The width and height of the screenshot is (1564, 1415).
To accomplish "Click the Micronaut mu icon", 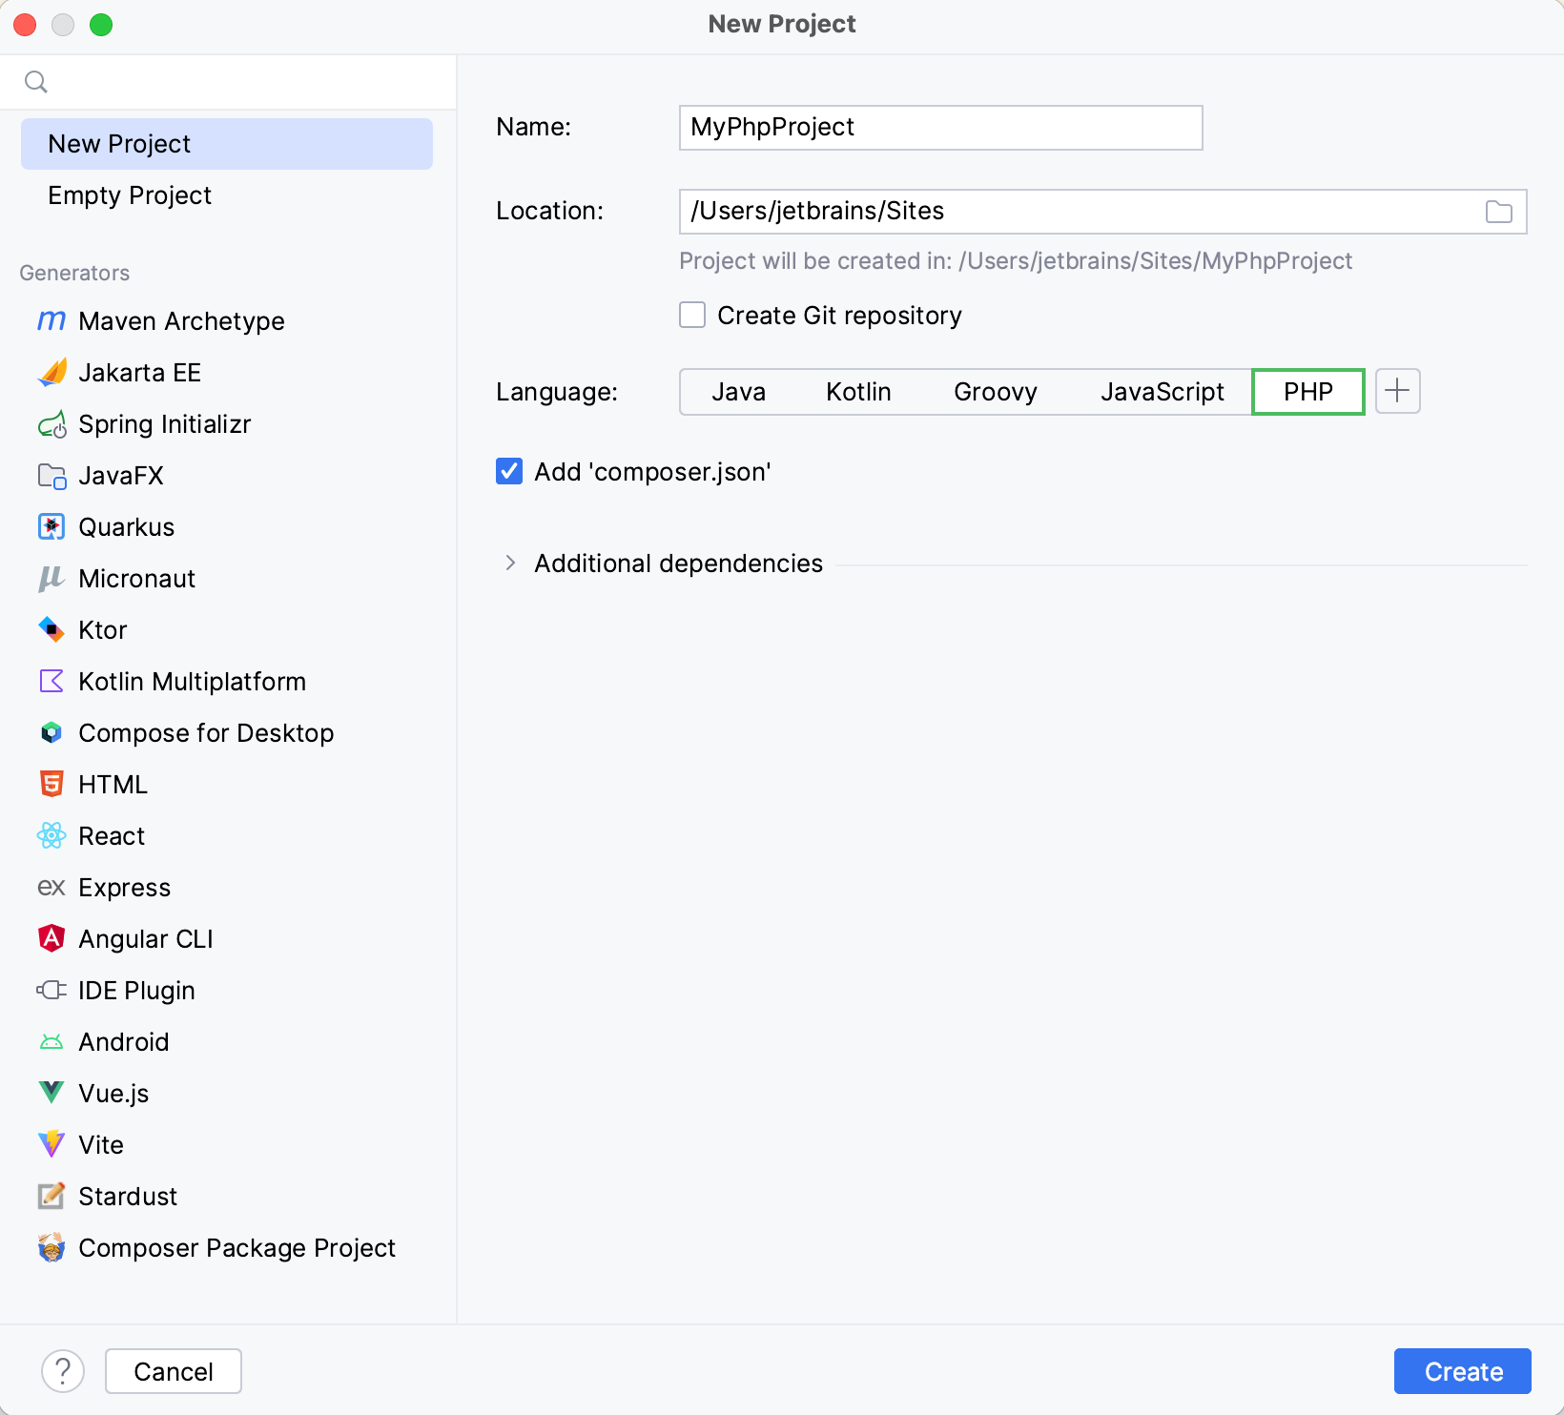I will 51,579.
